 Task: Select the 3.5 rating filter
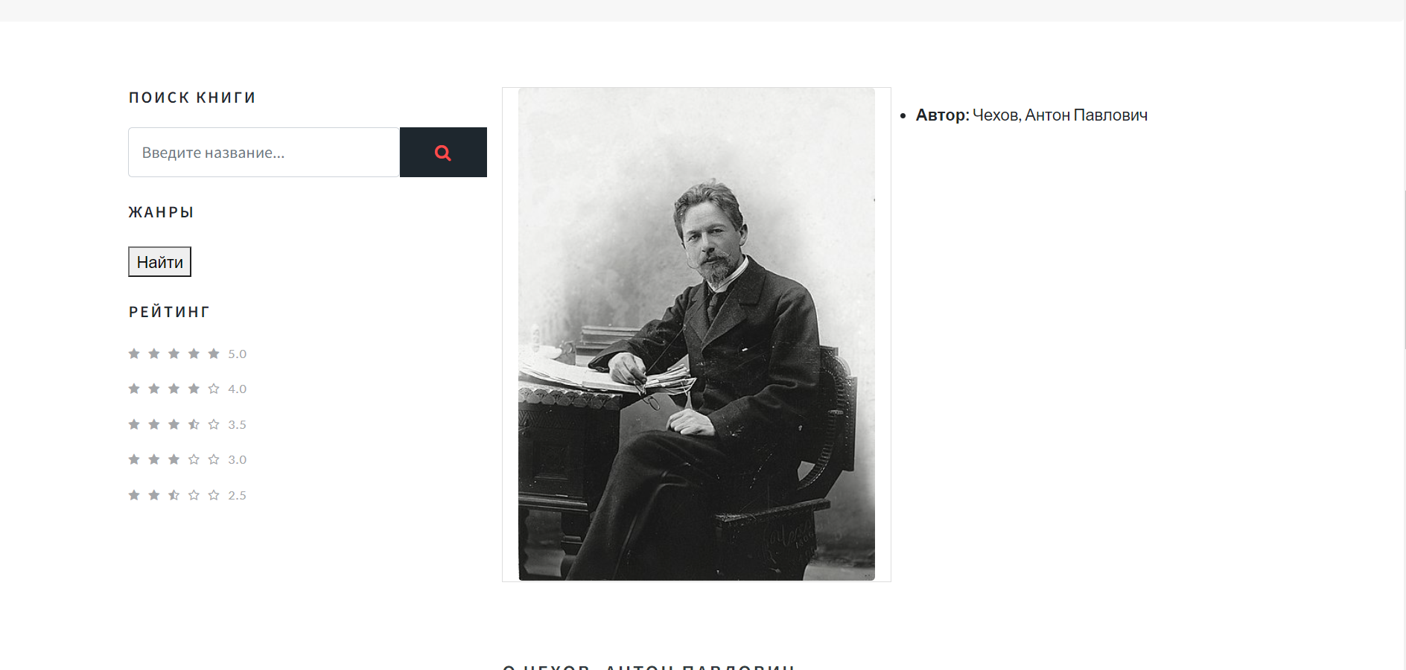(x=188, y=424)
